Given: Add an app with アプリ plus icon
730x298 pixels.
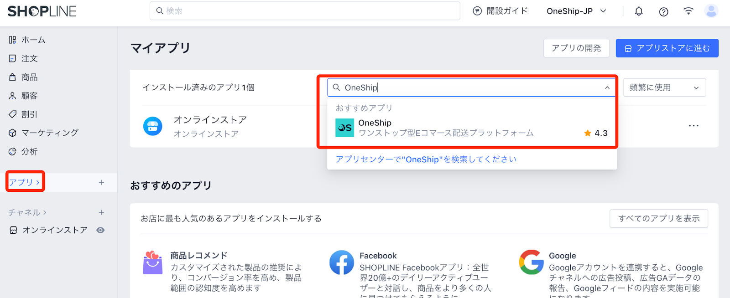Looking at the screenshot, I should 101,182.
